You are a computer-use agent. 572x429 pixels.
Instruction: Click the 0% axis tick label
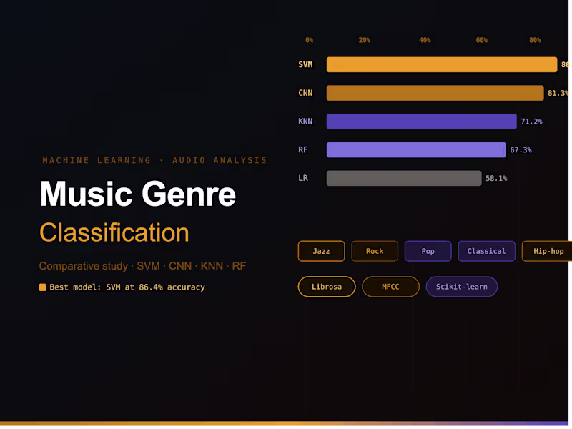[x=310, y=40]
